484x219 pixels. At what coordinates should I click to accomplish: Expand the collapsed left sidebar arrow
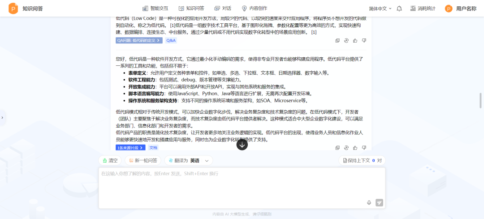coord(2,117)
